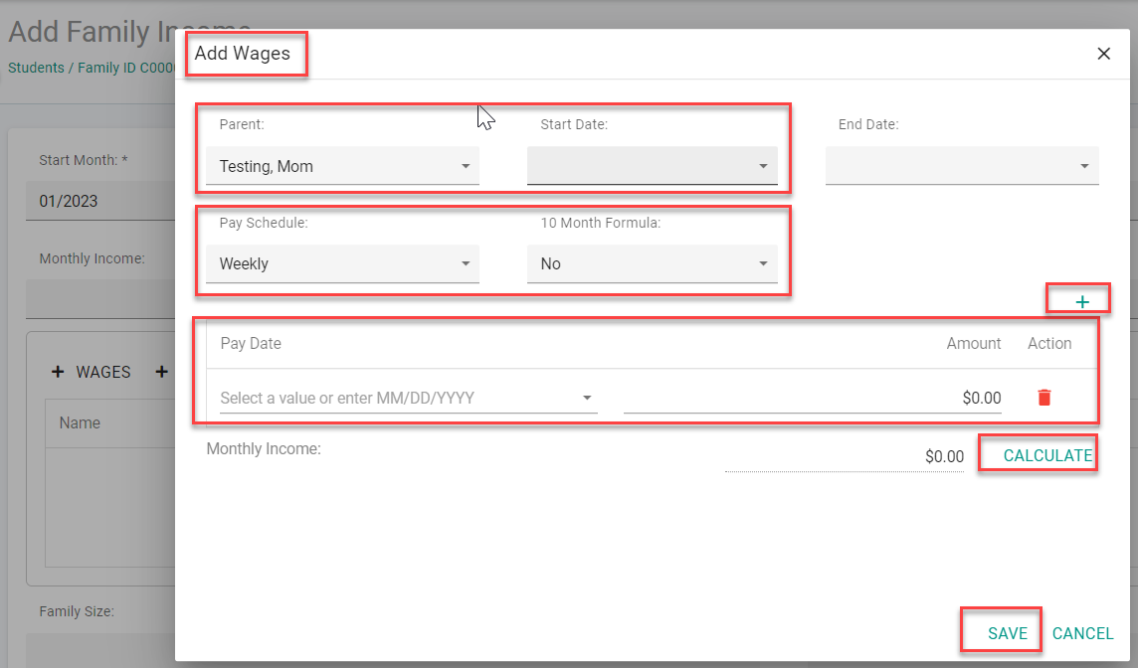The width and height of the screenshot is (1138, 668).
Task: Click the Pay Date column header
Action: (x=251, y=343)
